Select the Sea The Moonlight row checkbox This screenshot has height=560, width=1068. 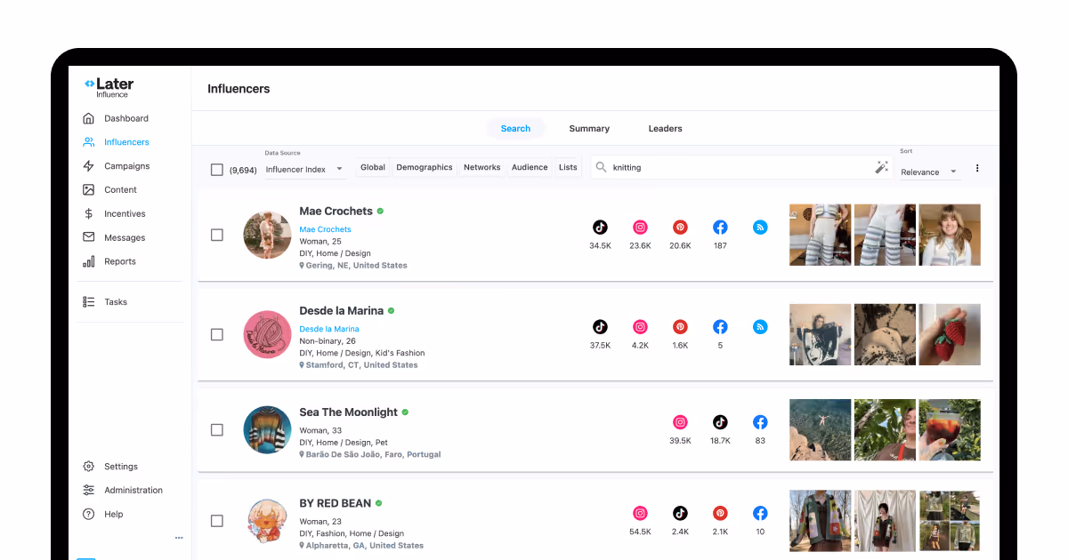(216, 429)
